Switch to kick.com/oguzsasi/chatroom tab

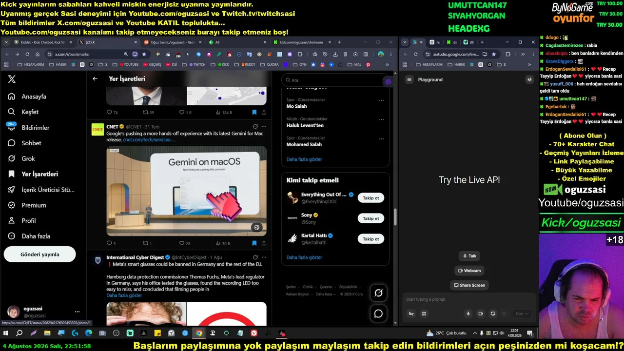pos(302,42)
